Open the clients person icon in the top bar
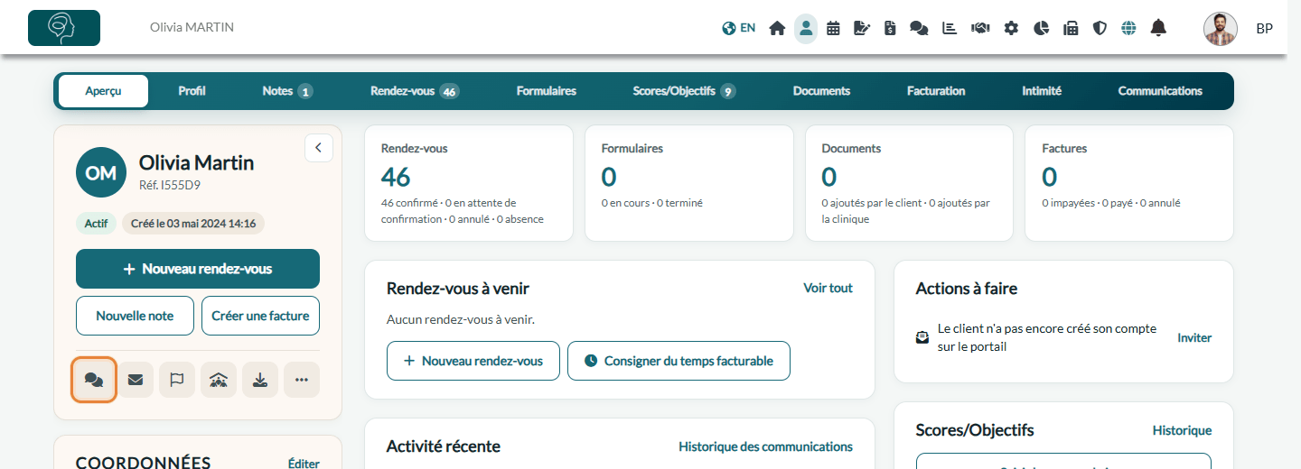The image size is (1301, 469). click(x=806, y=28)
